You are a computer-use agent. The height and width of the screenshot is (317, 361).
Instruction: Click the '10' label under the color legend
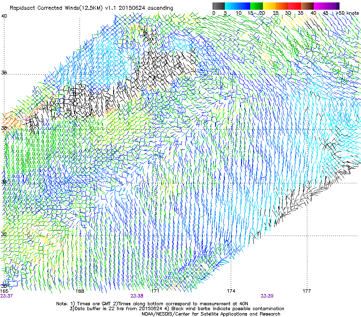point(239,13)
